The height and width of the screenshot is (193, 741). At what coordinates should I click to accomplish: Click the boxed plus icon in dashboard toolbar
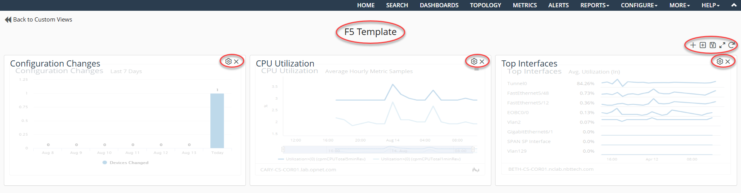(703, 45)
